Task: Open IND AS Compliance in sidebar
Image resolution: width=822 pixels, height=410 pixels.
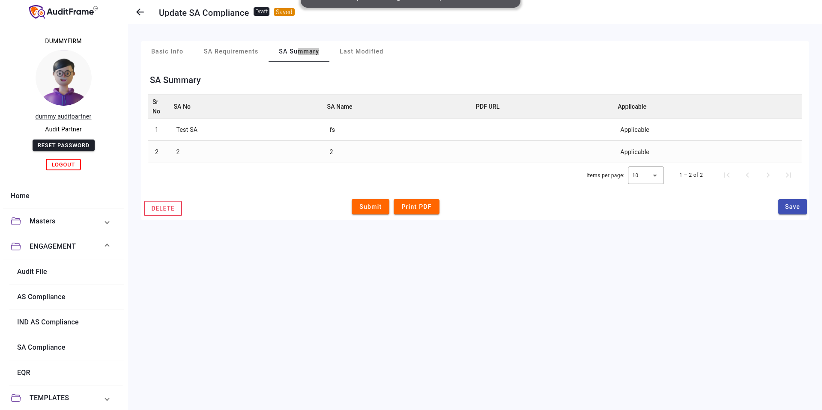Action: point(48,322)
